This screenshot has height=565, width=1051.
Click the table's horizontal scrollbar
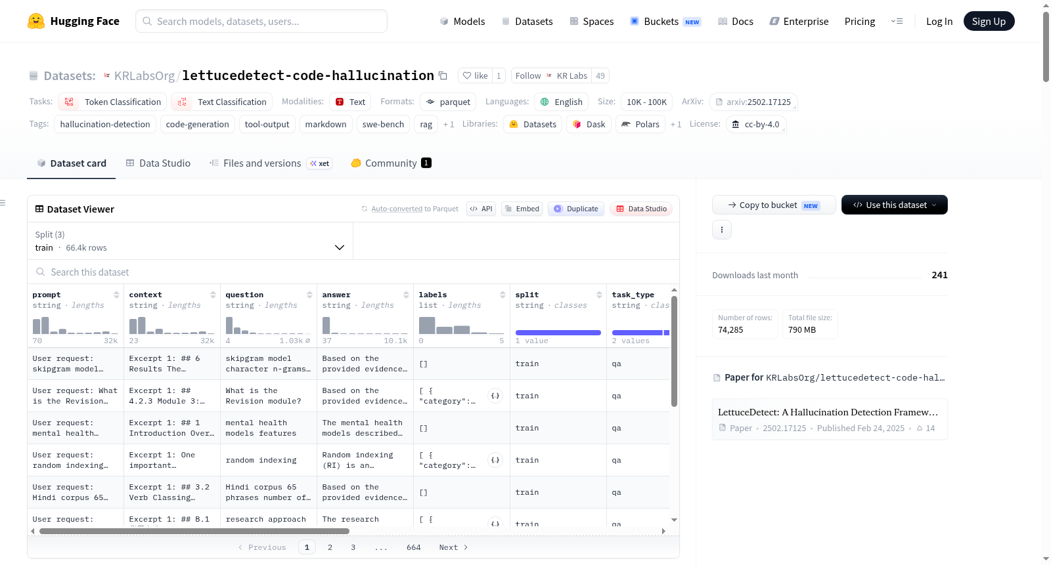[194, 531]
